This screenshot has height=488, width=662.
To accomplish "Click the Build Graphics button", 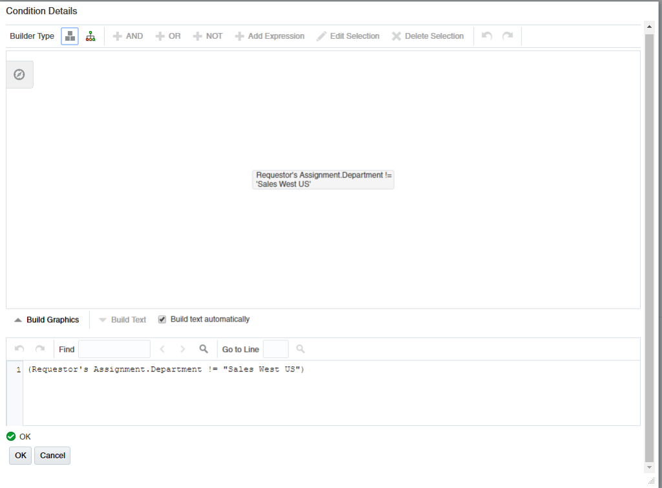I will click(x=47, y=320).
